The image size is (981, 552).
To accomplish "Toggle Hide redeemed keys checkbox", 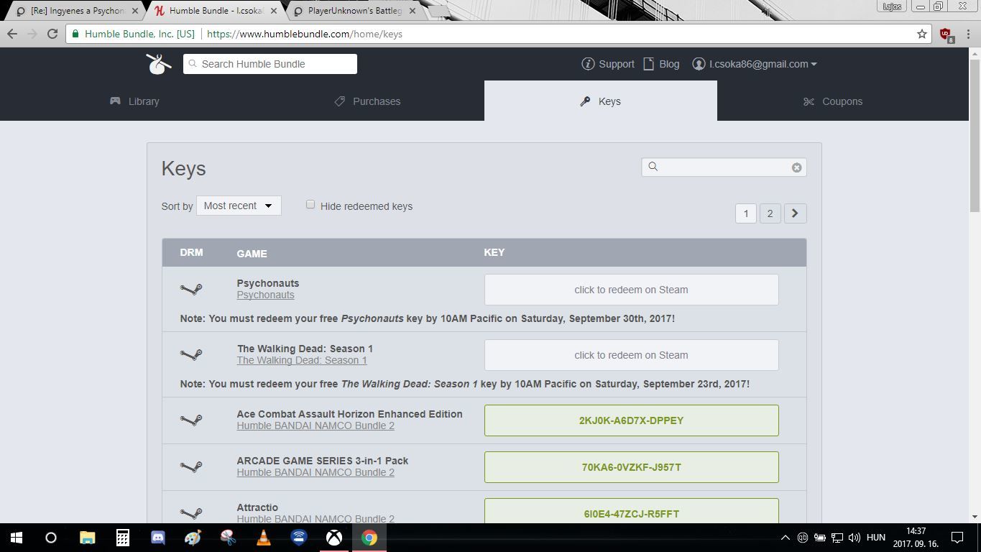I will coord(310,205).
